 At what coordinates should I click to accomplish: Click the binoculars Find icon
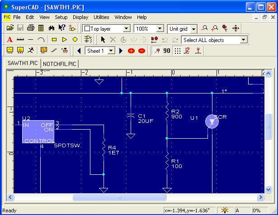tap(52, 28)
